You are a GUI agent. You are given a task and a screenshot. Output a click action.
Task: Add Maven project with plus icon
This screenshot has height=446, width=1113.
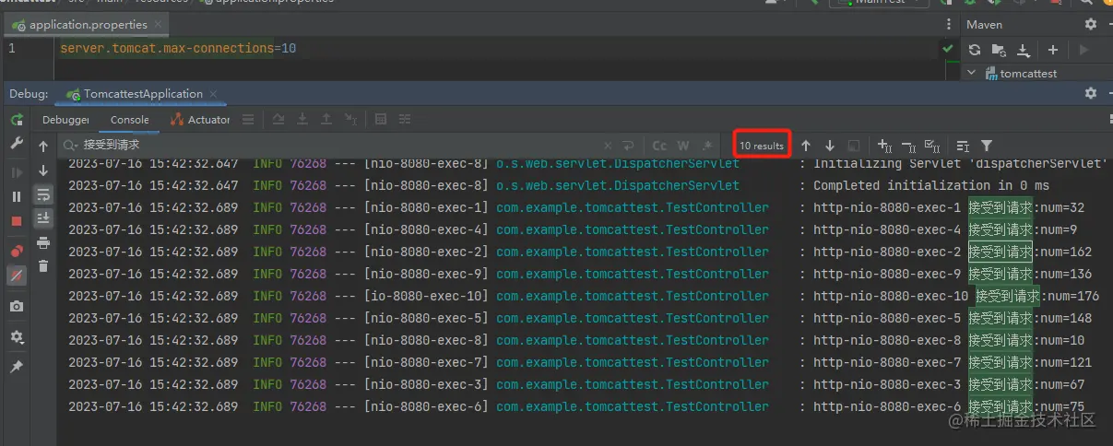pos(1052,50)
